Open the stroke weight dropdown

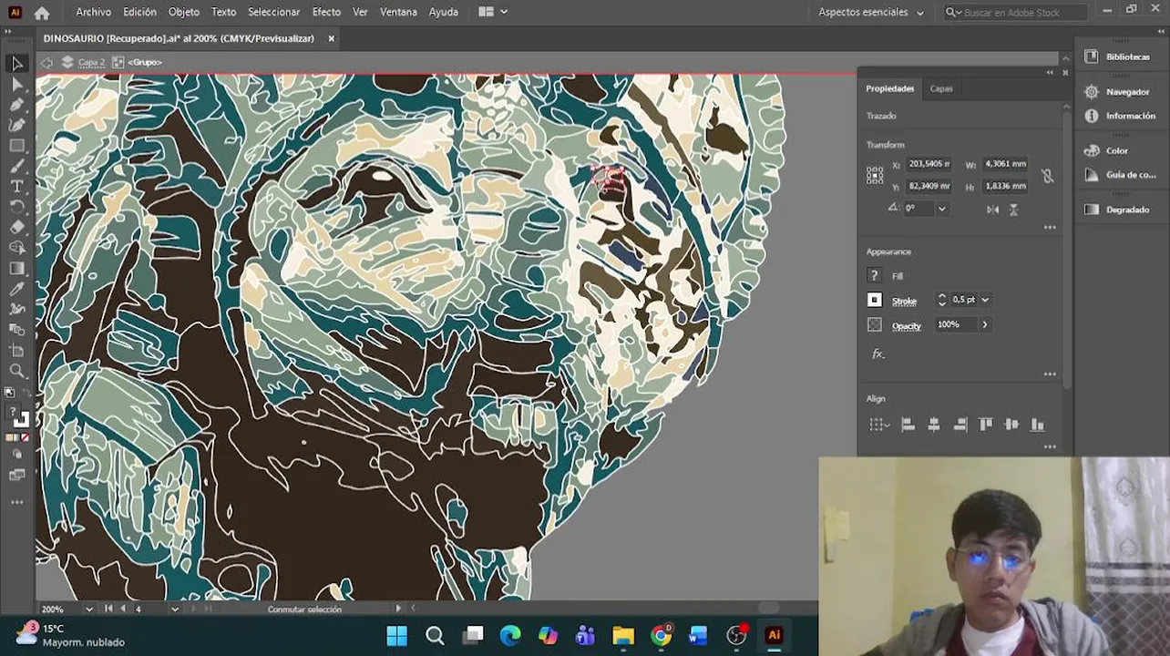[985, 300]
